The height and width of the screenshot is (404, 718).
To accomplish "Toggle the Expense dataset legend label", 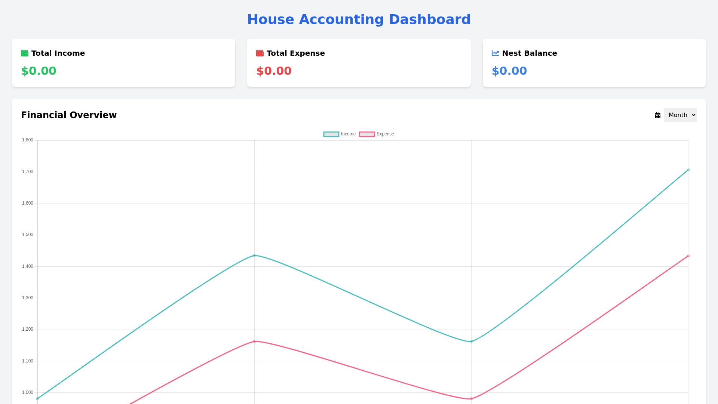I will (x=385, y=134).
